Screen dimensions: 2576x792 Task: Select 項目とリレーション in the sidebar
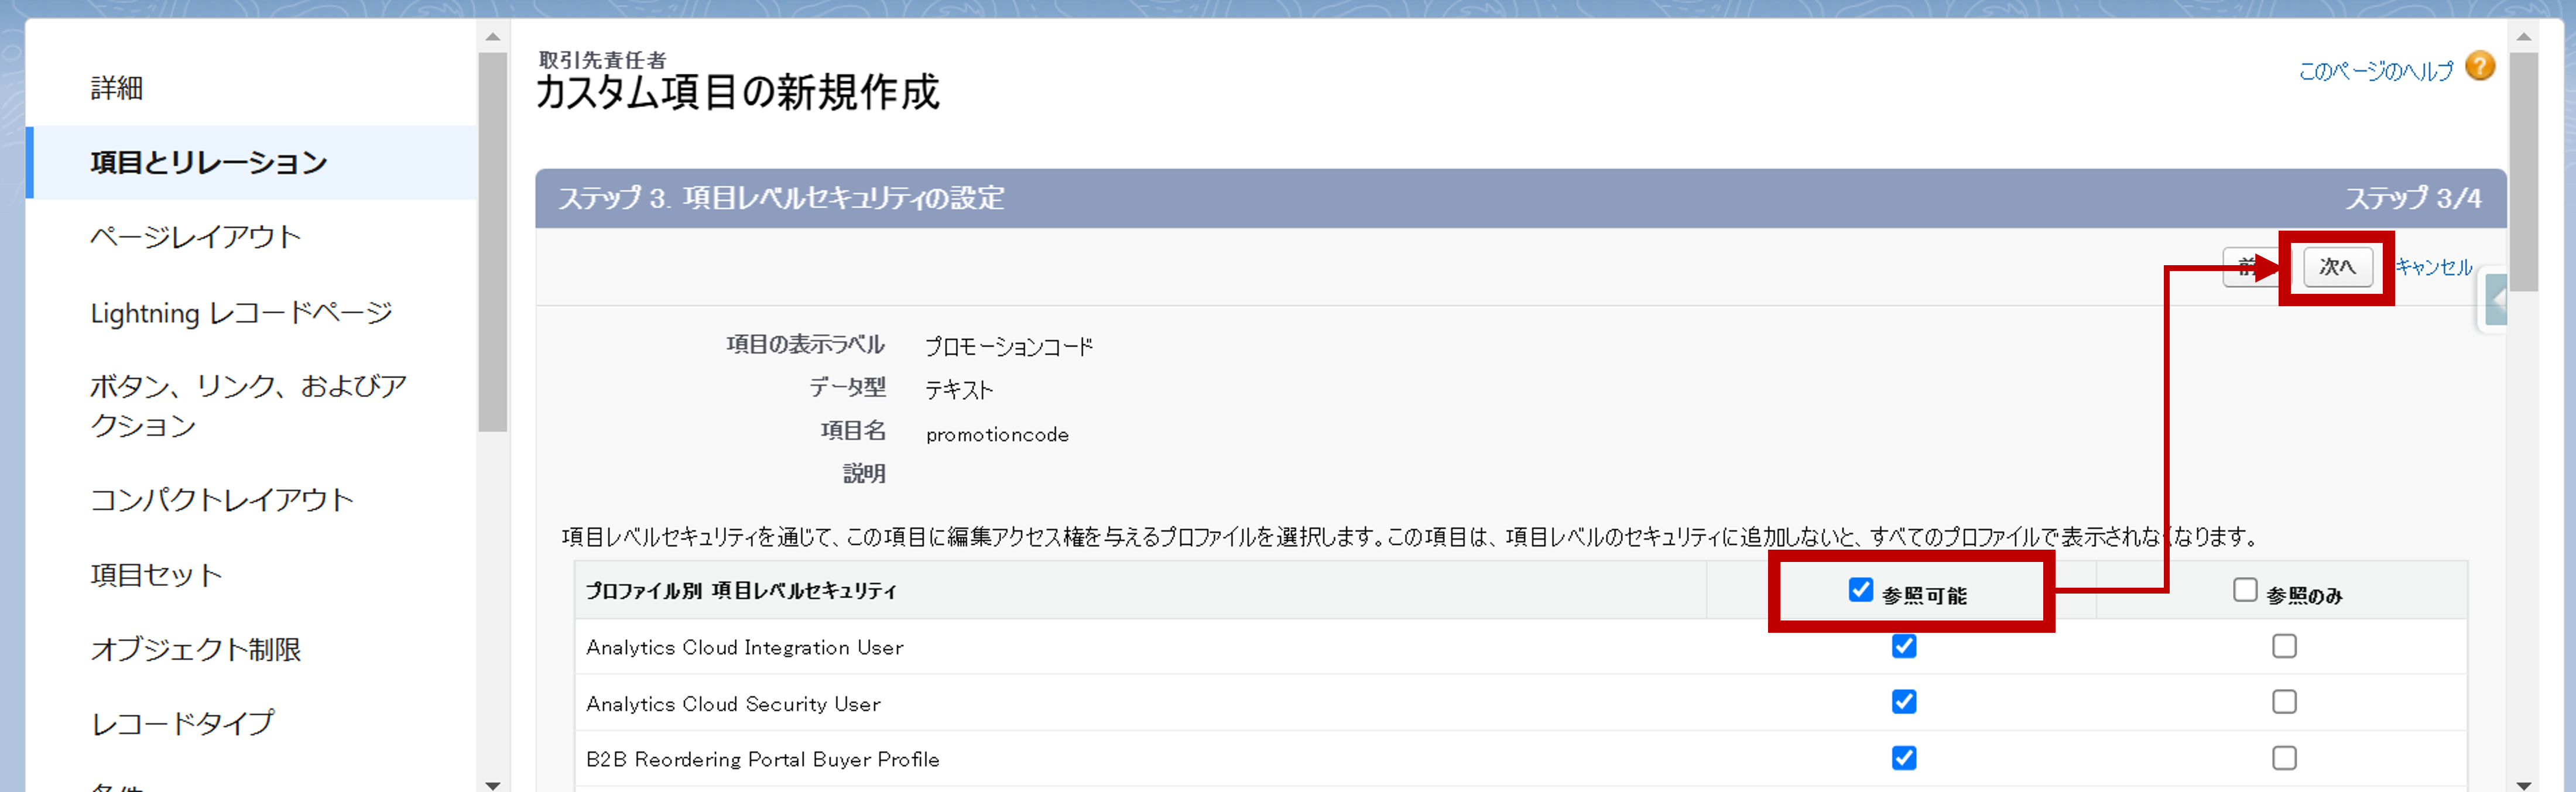click(x=209, y=162)
